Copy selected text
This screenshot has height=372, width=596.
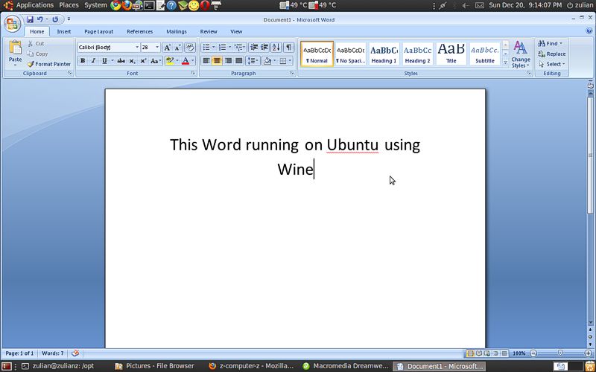click(x=38, y=54)
